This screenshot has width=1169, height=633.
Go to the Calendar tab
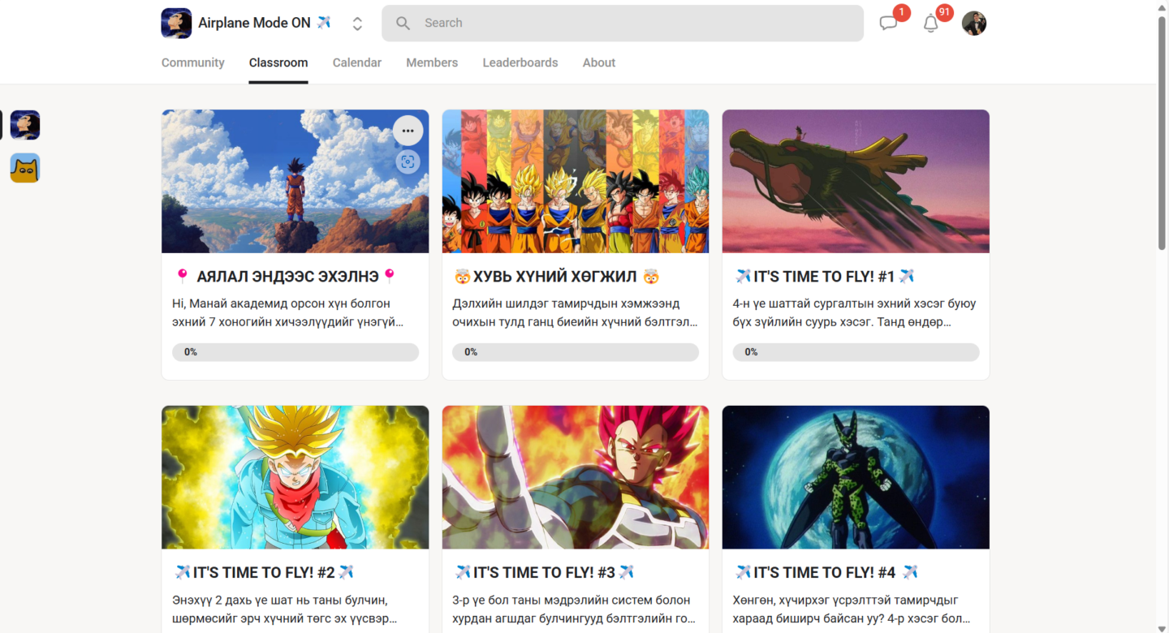[357, 62]
